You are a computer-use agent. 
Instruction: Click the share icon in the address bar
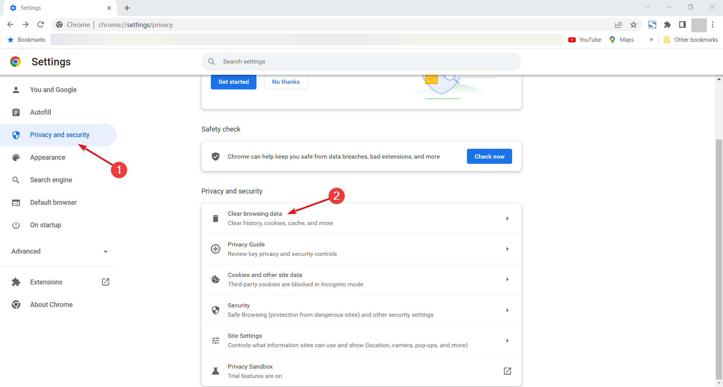tap(619, 24)
